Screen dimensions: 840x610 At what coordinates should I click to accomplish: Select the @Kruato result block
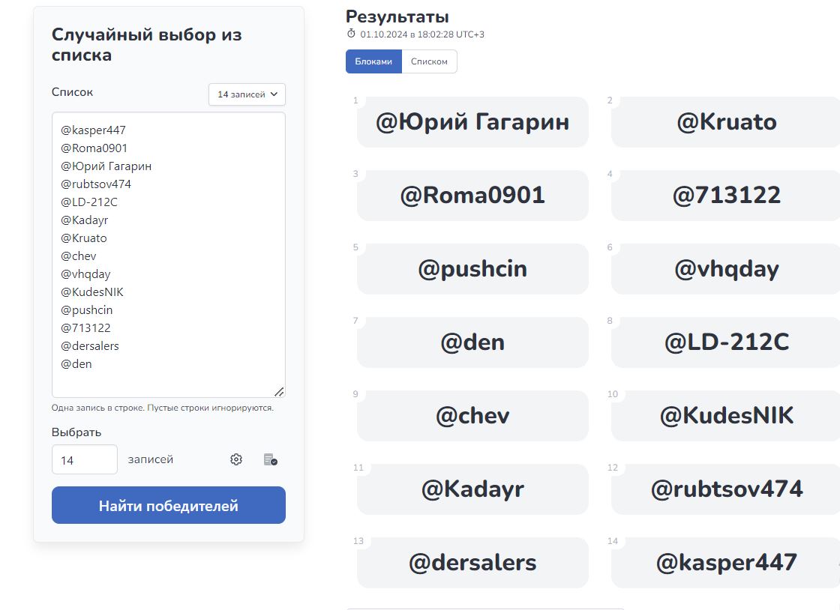[726, 122]
